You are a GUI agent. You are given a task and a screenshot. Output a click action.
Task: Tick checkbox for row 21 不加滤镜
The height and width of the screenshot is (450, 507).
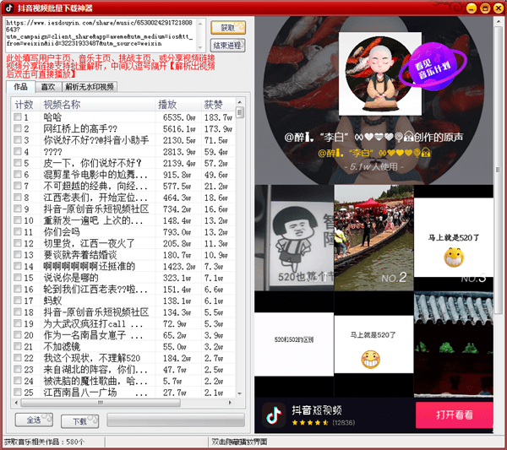click(18, 346)
